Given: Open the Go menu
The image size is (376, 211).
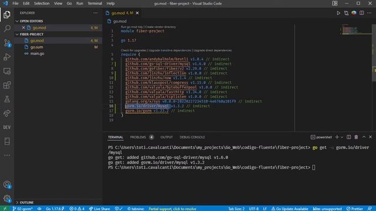Looking at the screenshot, I should pos(69,4).
